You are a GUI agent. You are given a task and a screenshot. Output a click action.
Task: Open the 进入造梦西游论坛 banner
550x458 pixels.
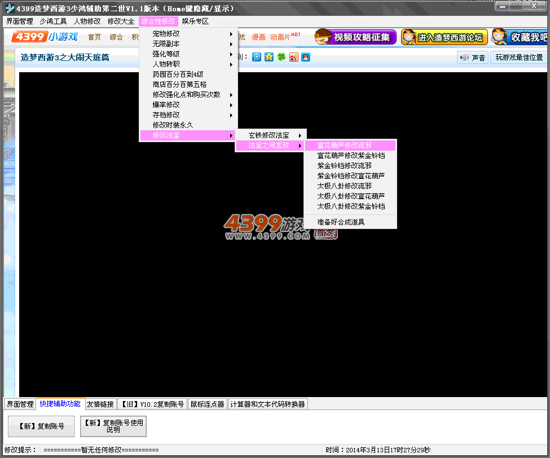(445, 37)
